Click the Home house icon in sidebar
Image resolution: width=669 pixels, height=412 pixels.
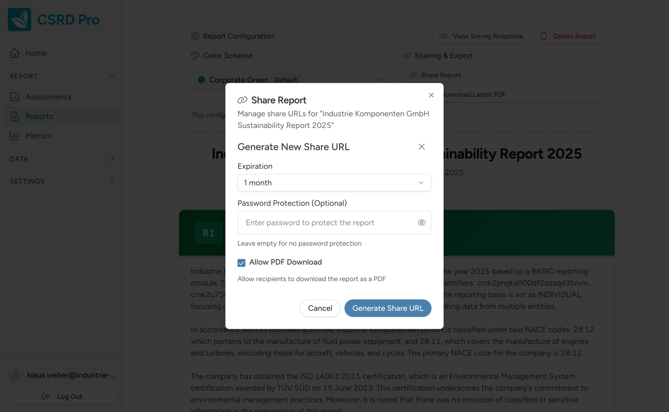(15, 53)
